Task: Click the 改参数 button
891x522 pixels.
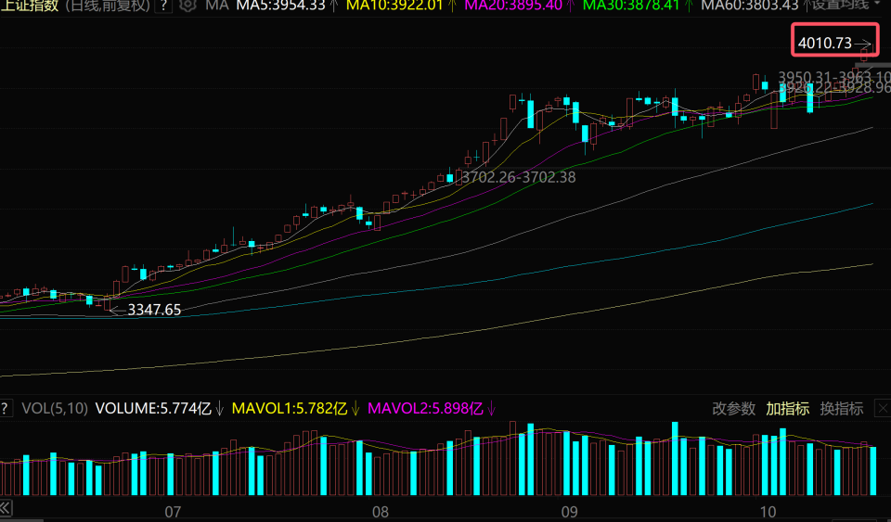Action: [x=733, y=409]
